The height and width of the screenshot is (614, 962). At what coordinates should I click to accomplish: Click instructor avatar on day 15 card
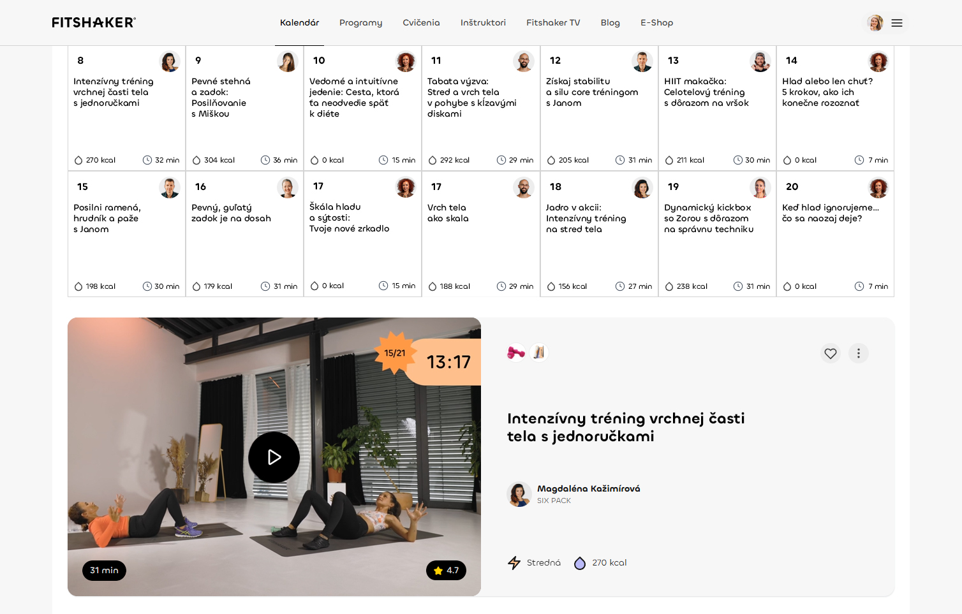[169, 188]
